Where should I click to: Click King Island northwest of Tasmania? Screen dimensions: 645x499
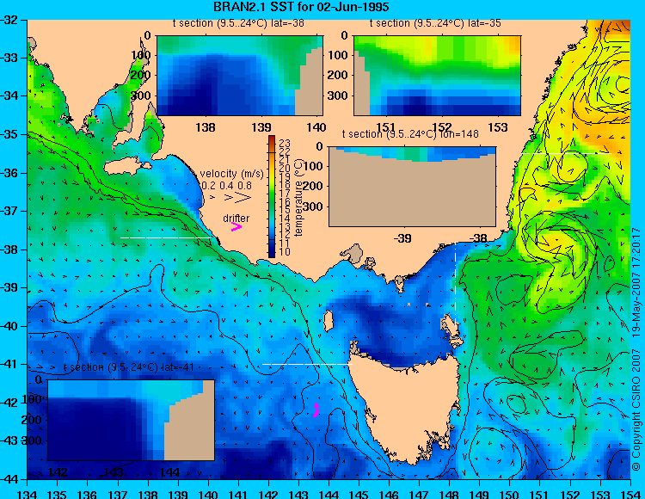tap(328, 321)
